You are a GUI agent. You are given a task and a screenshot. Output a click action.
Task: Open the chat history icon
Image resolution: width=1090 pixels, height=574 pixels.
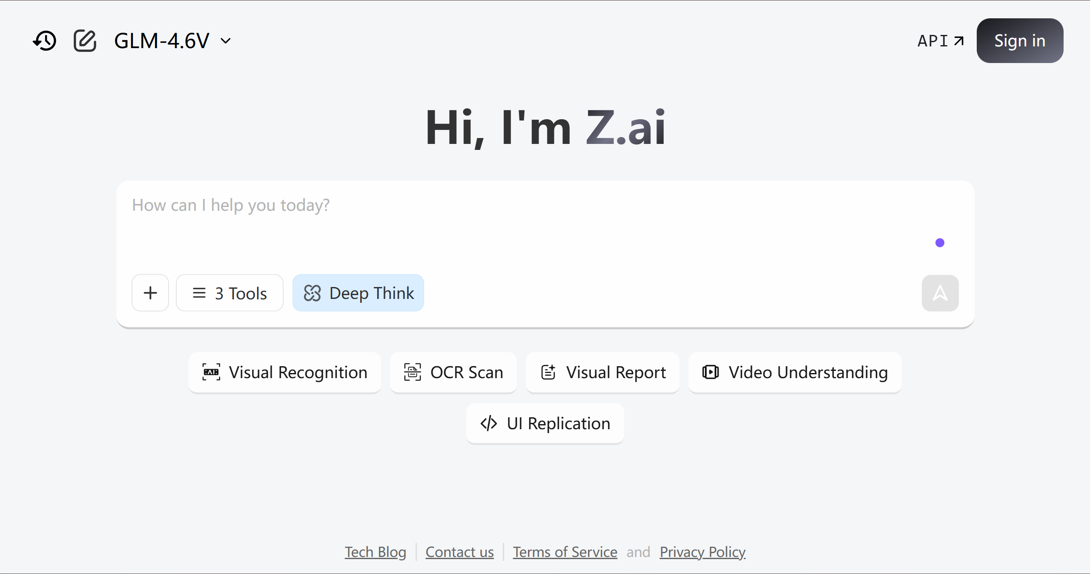[x=45, y=41]
